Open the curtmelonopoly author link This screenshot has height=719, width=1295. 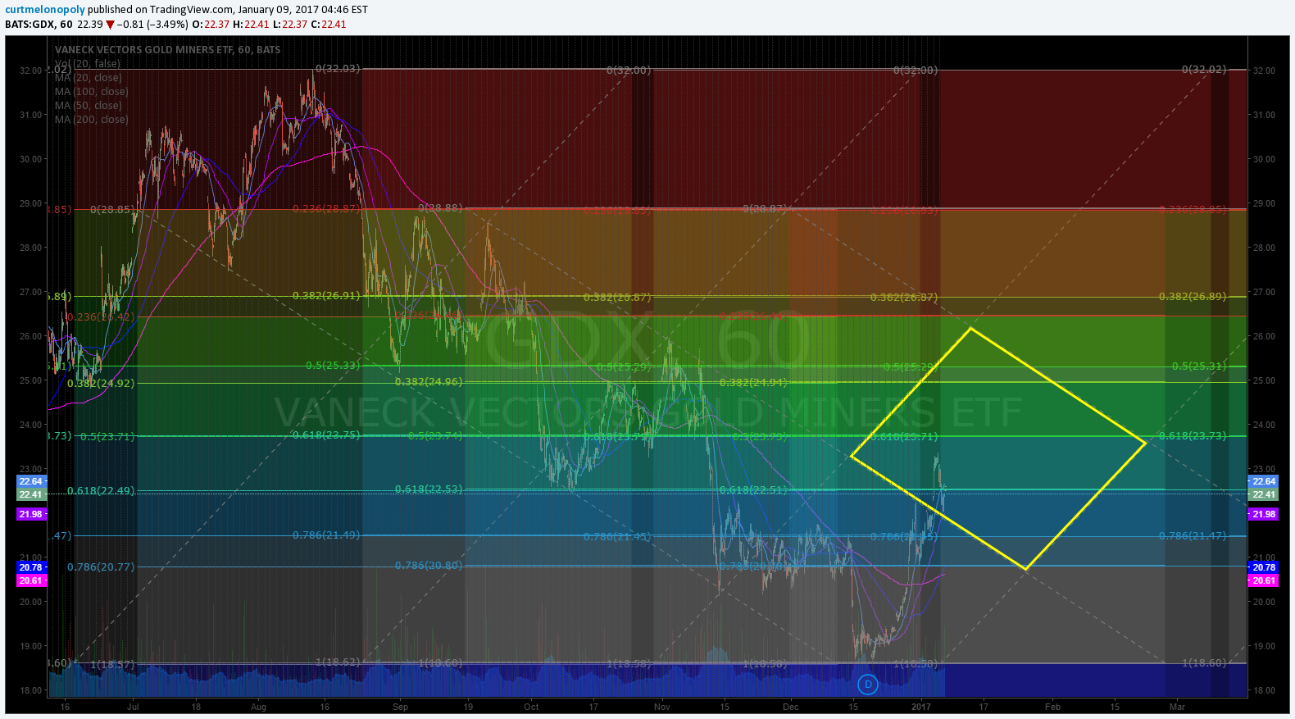(45, 10)
